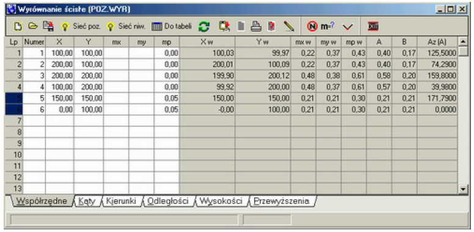
Task: Click the scrollbar down arrow
Action: tap(462, 189)
